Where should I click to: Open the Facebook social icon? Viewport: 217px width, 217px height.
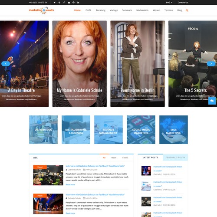click(64, 3)
